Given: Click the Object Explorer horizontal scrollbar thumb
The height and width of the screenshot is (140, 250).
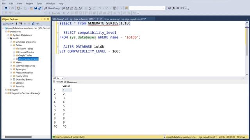Looking at the screenshot, I should coord(18,137).
